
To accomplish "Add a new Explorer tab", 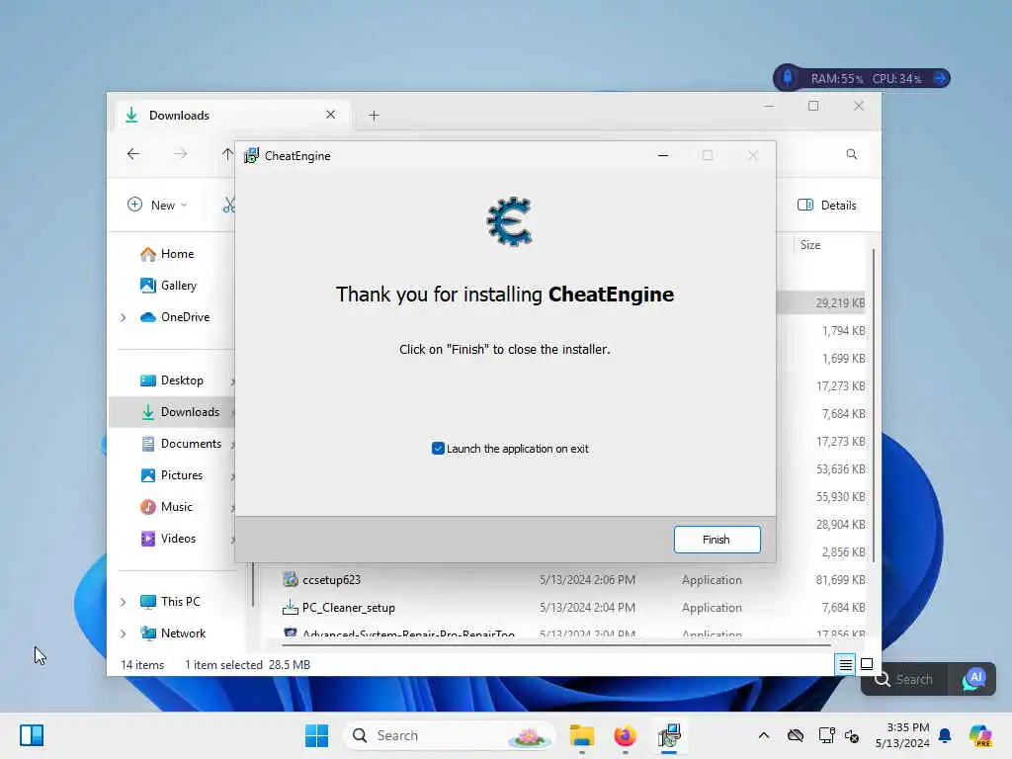I will point(374,116).
